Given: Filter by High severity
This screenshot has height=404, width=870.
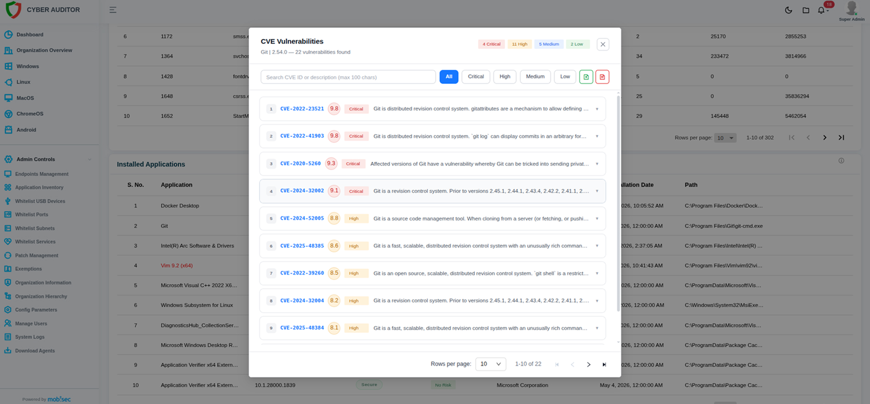Looking at the screenshot, I should [x=505, y=77].
